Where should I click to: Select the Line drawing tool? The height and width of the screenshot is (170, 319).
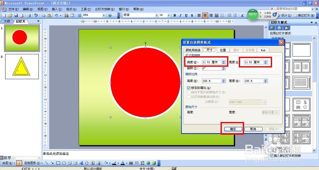pos(47,163)
